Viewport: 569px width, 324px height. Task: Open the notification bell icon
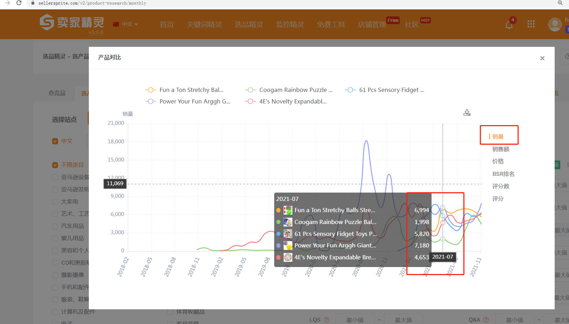point(509,25)
